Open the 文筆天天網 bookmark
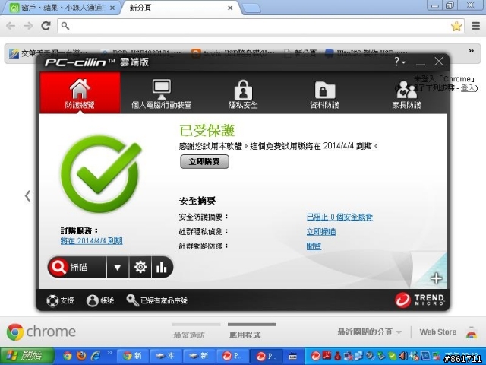 tap(48, 53)
